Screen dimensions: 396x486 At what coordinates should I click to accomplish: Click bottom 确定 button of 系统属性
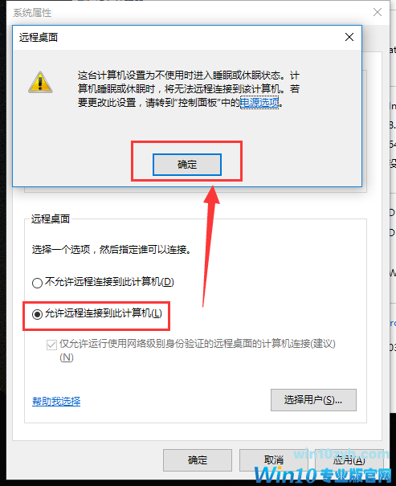(x=198, y=460)
